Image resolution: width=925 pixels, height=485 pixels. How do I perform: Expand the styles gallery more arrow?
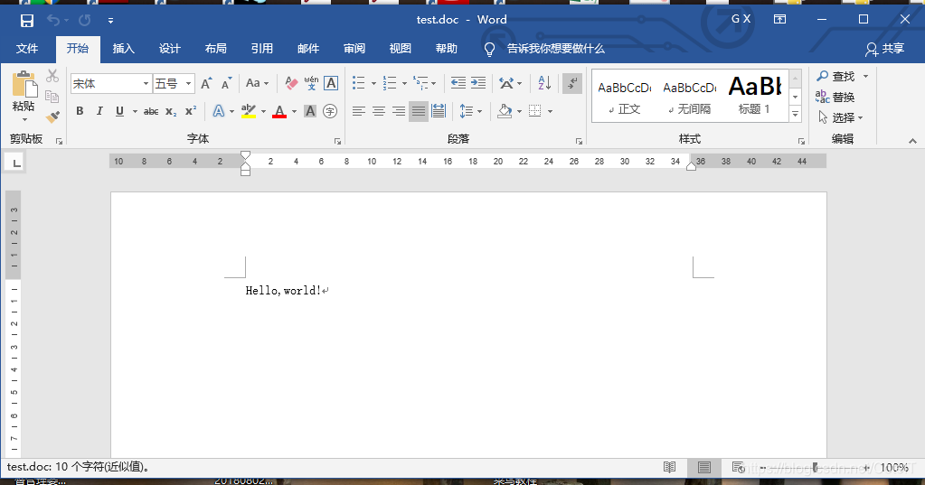point(795,115)
